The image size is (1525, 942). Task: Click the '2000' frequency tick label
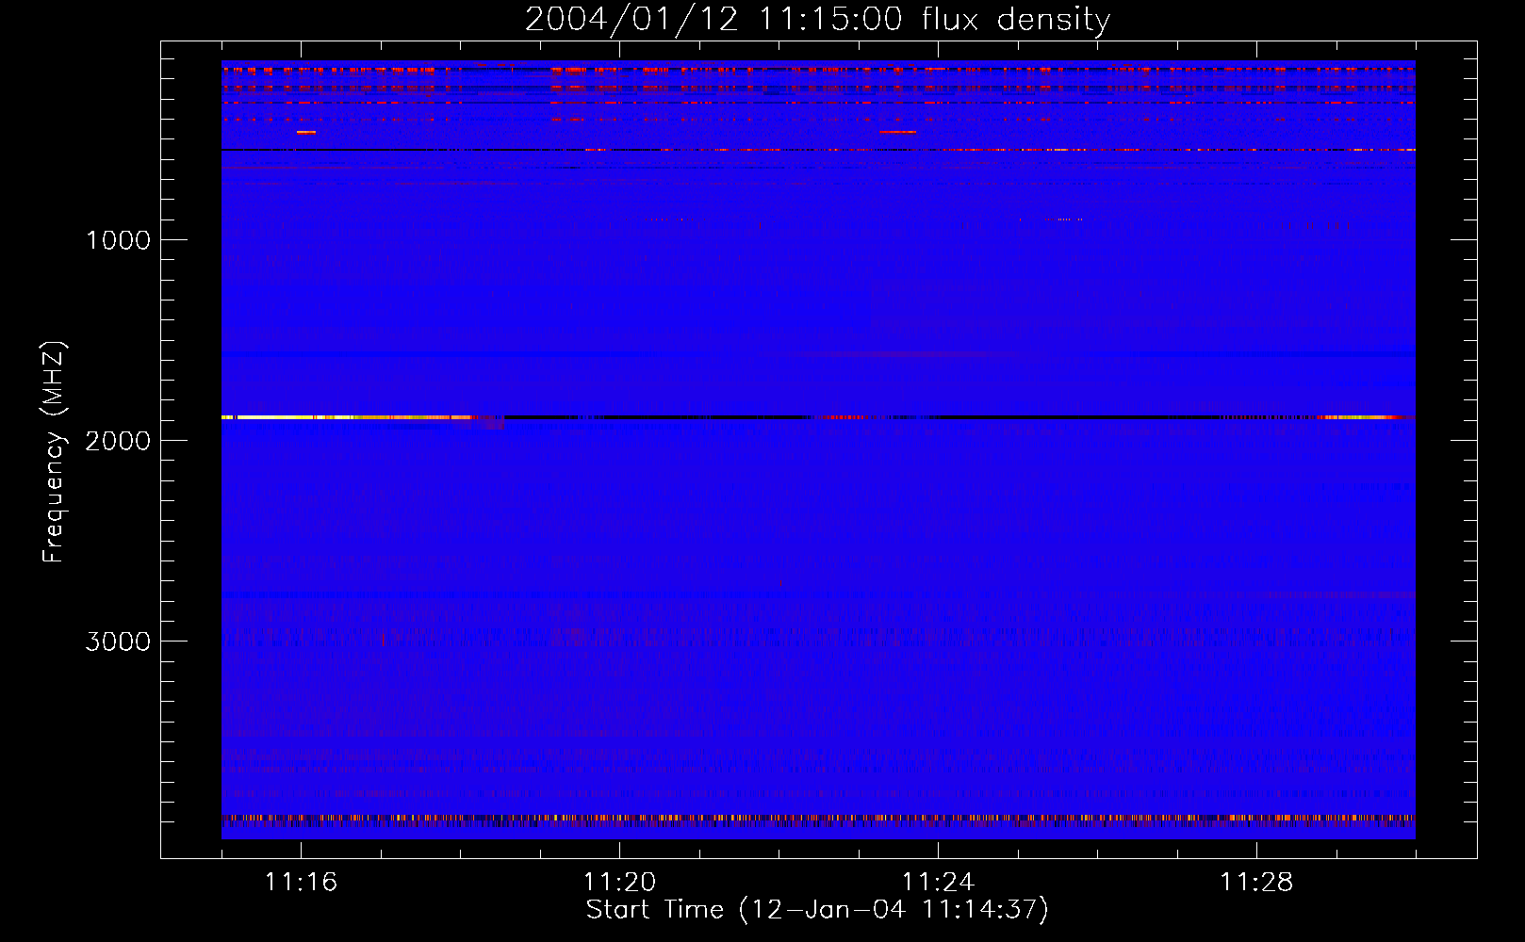118,441
